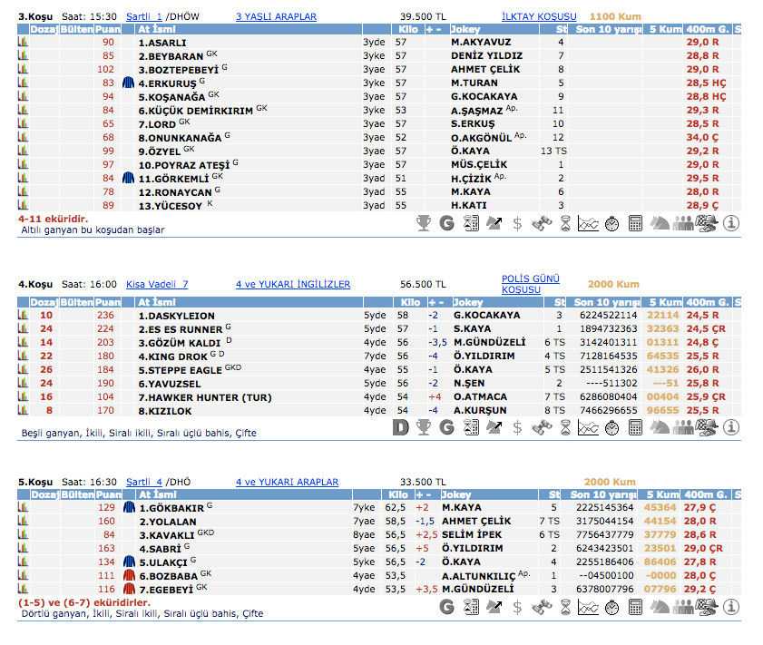Click the dollar sign icon under race 3
Viewport: 763px width, 645px height.
(517, 222)
